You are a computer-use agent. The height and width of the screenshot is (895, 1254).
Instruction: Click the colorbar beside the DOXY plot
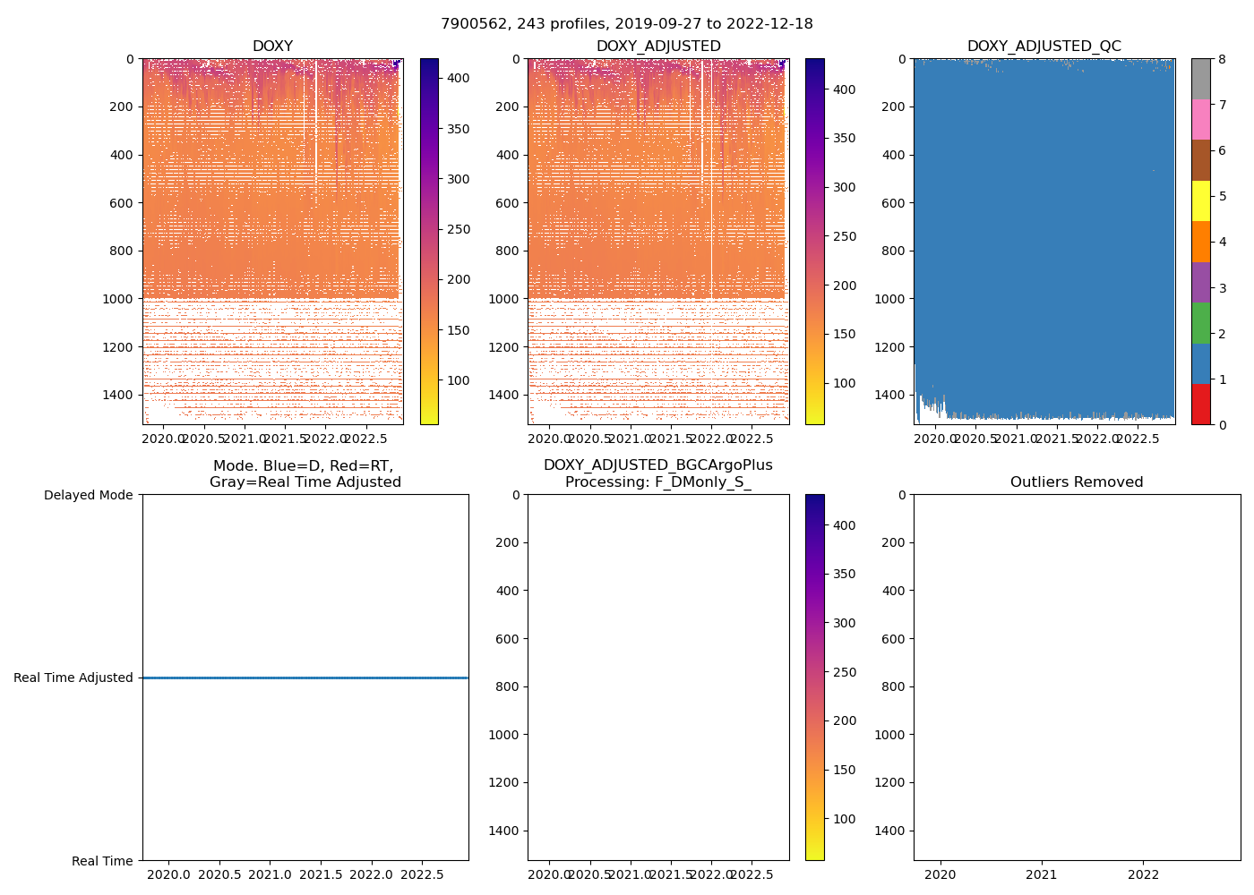coord(429,242)
